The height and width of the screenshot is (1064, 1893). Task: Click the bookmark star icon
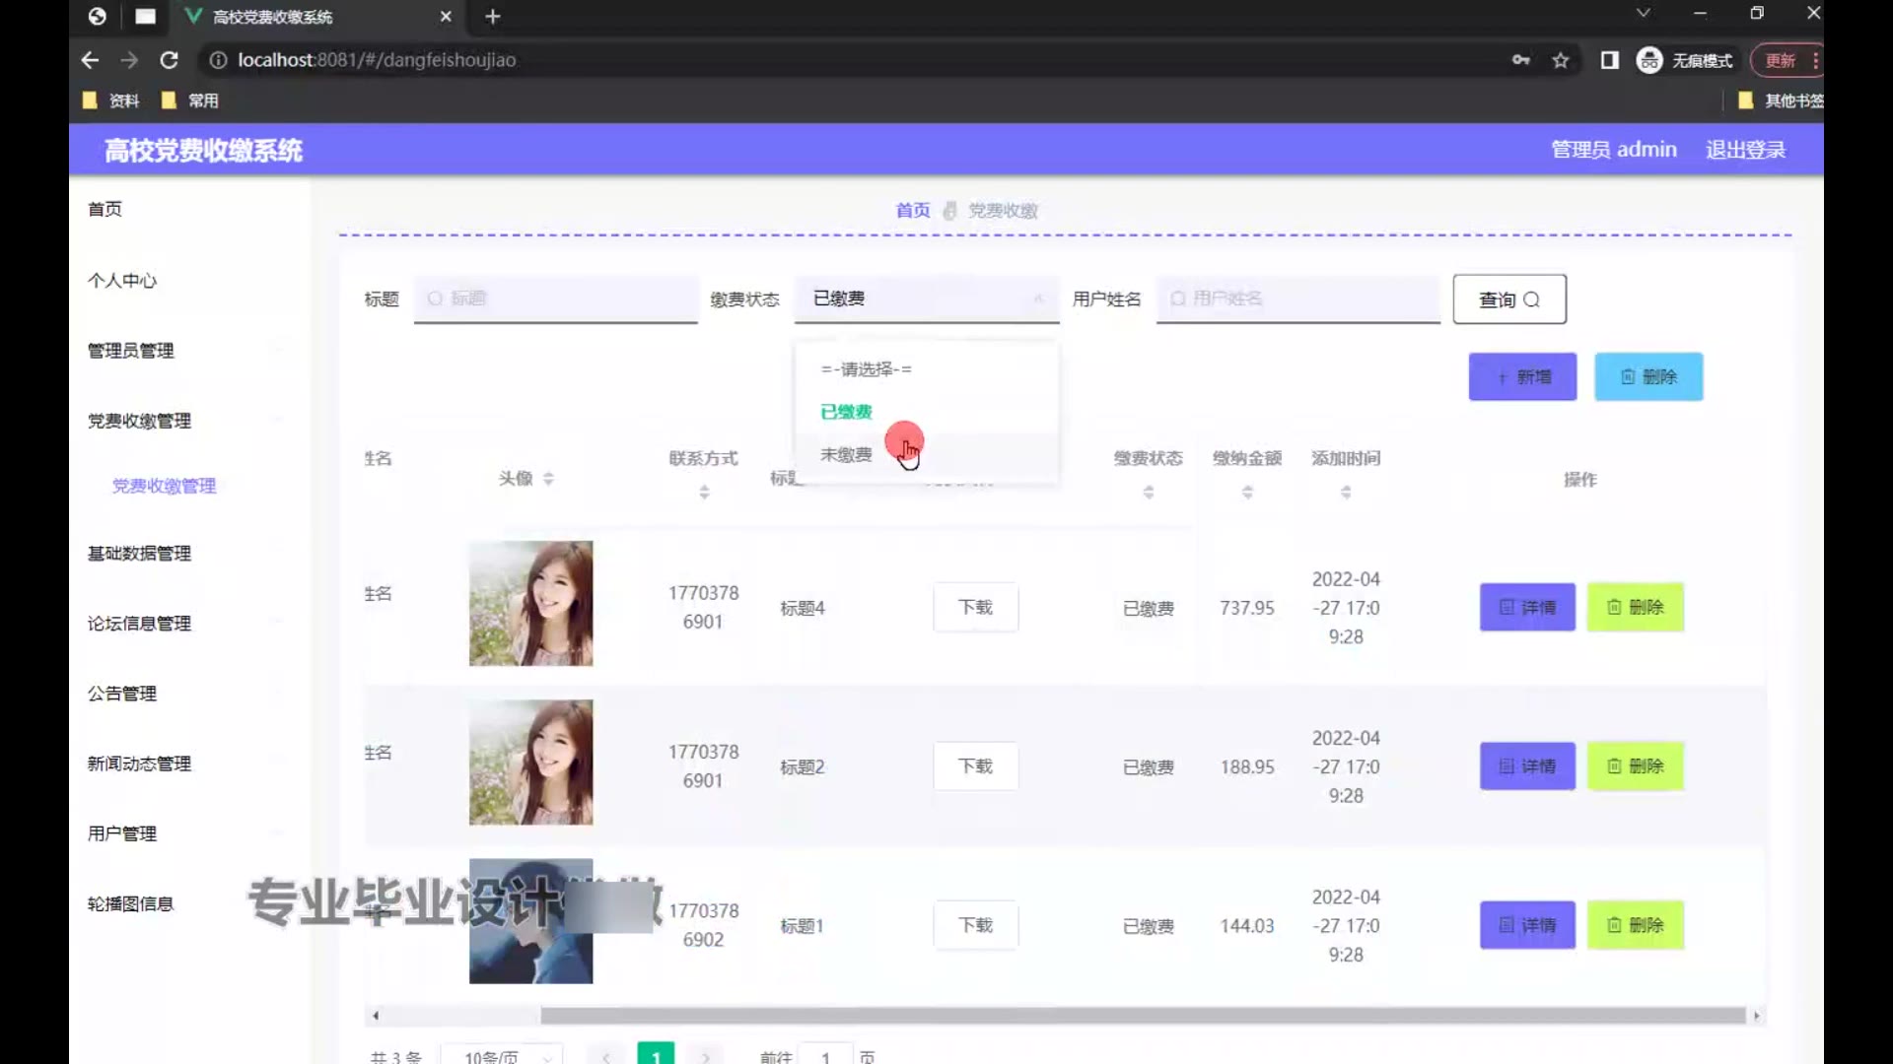1560,60
